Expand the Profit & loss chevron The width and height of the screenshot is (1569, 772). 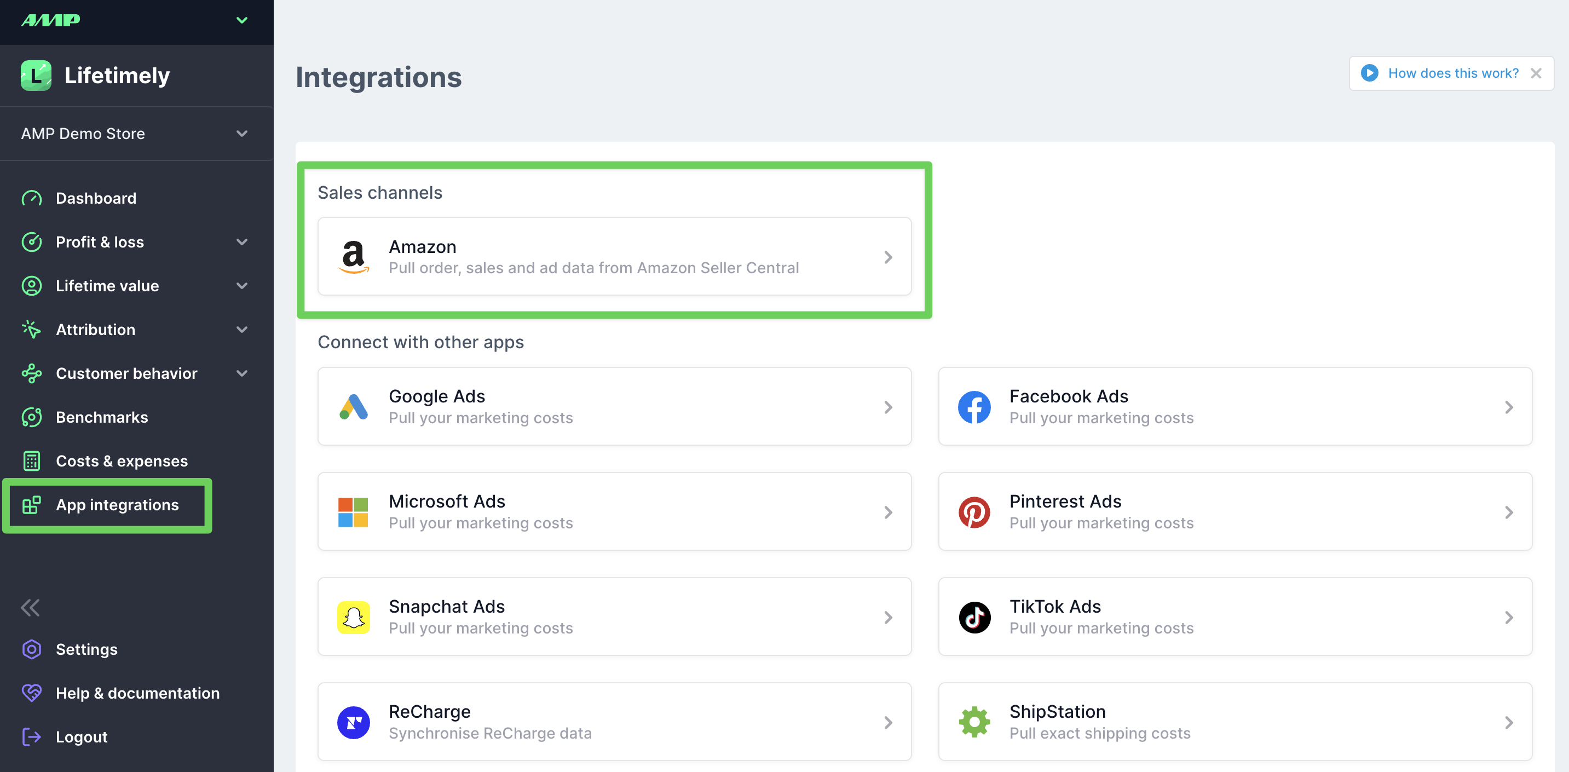point(242,242)
